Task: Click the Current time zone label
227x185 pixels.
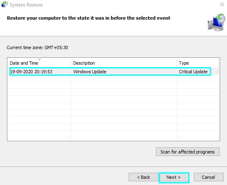Action: (x=37, y=47)
